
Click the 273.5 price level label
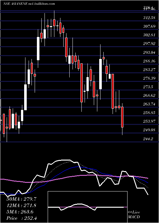[x=148, y=87]
